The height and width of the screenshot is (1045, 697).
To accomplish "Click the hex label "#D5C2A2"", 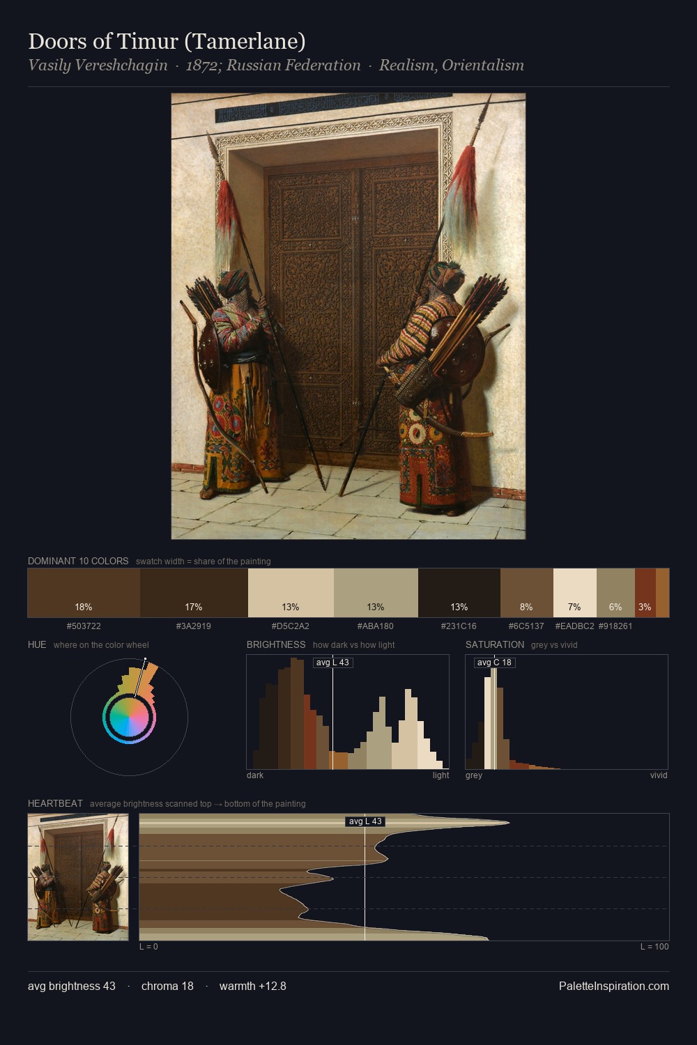I will point(291,626).
